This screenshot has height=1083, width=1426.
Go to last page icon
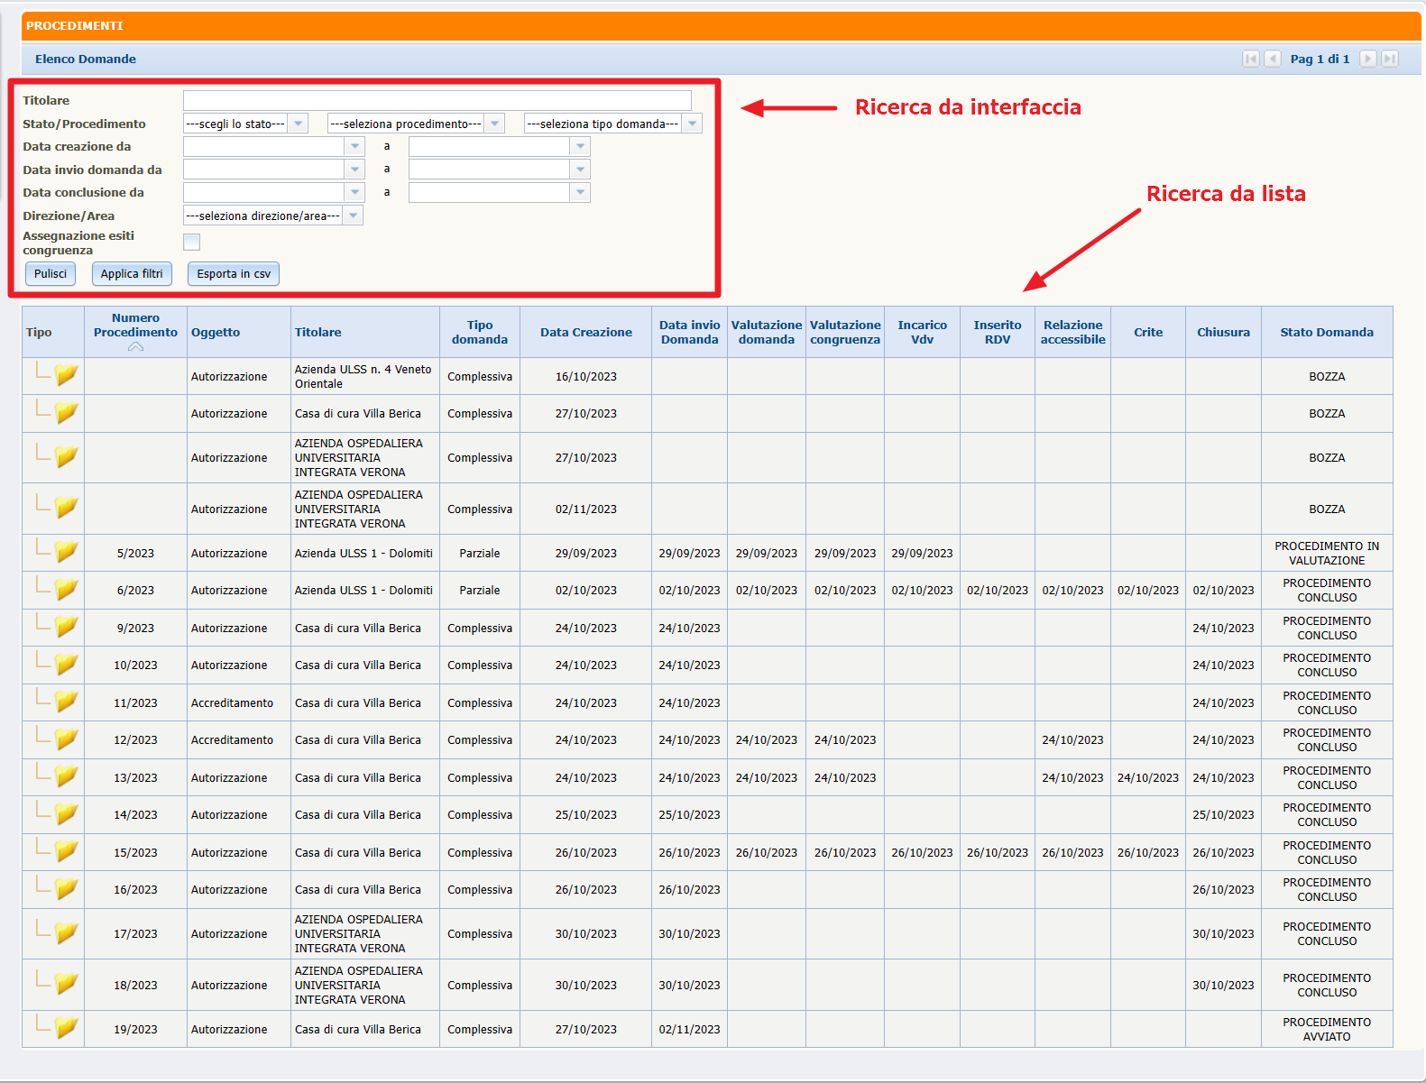pos(1390,59)
